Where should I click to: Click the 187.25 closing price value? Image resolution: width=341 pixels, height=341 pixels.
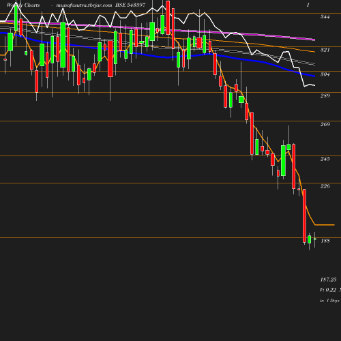328,280
